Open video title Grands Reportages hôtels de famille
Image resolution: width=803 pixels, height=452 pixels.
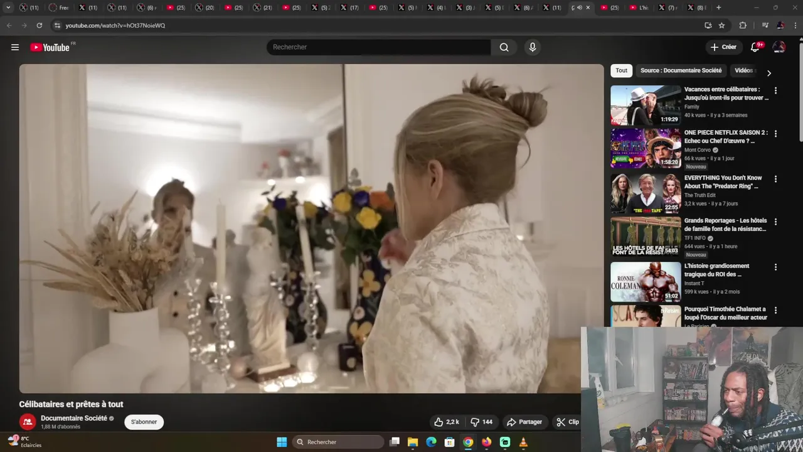coord(726,225)
